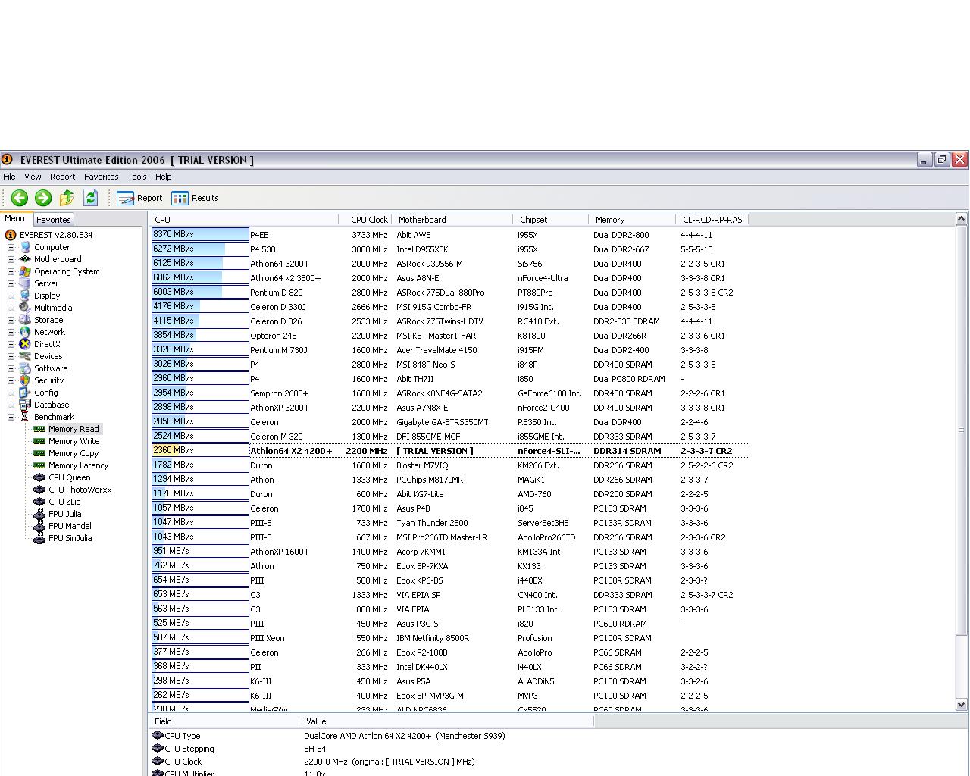Expand the Database tree node

(11, 405)
